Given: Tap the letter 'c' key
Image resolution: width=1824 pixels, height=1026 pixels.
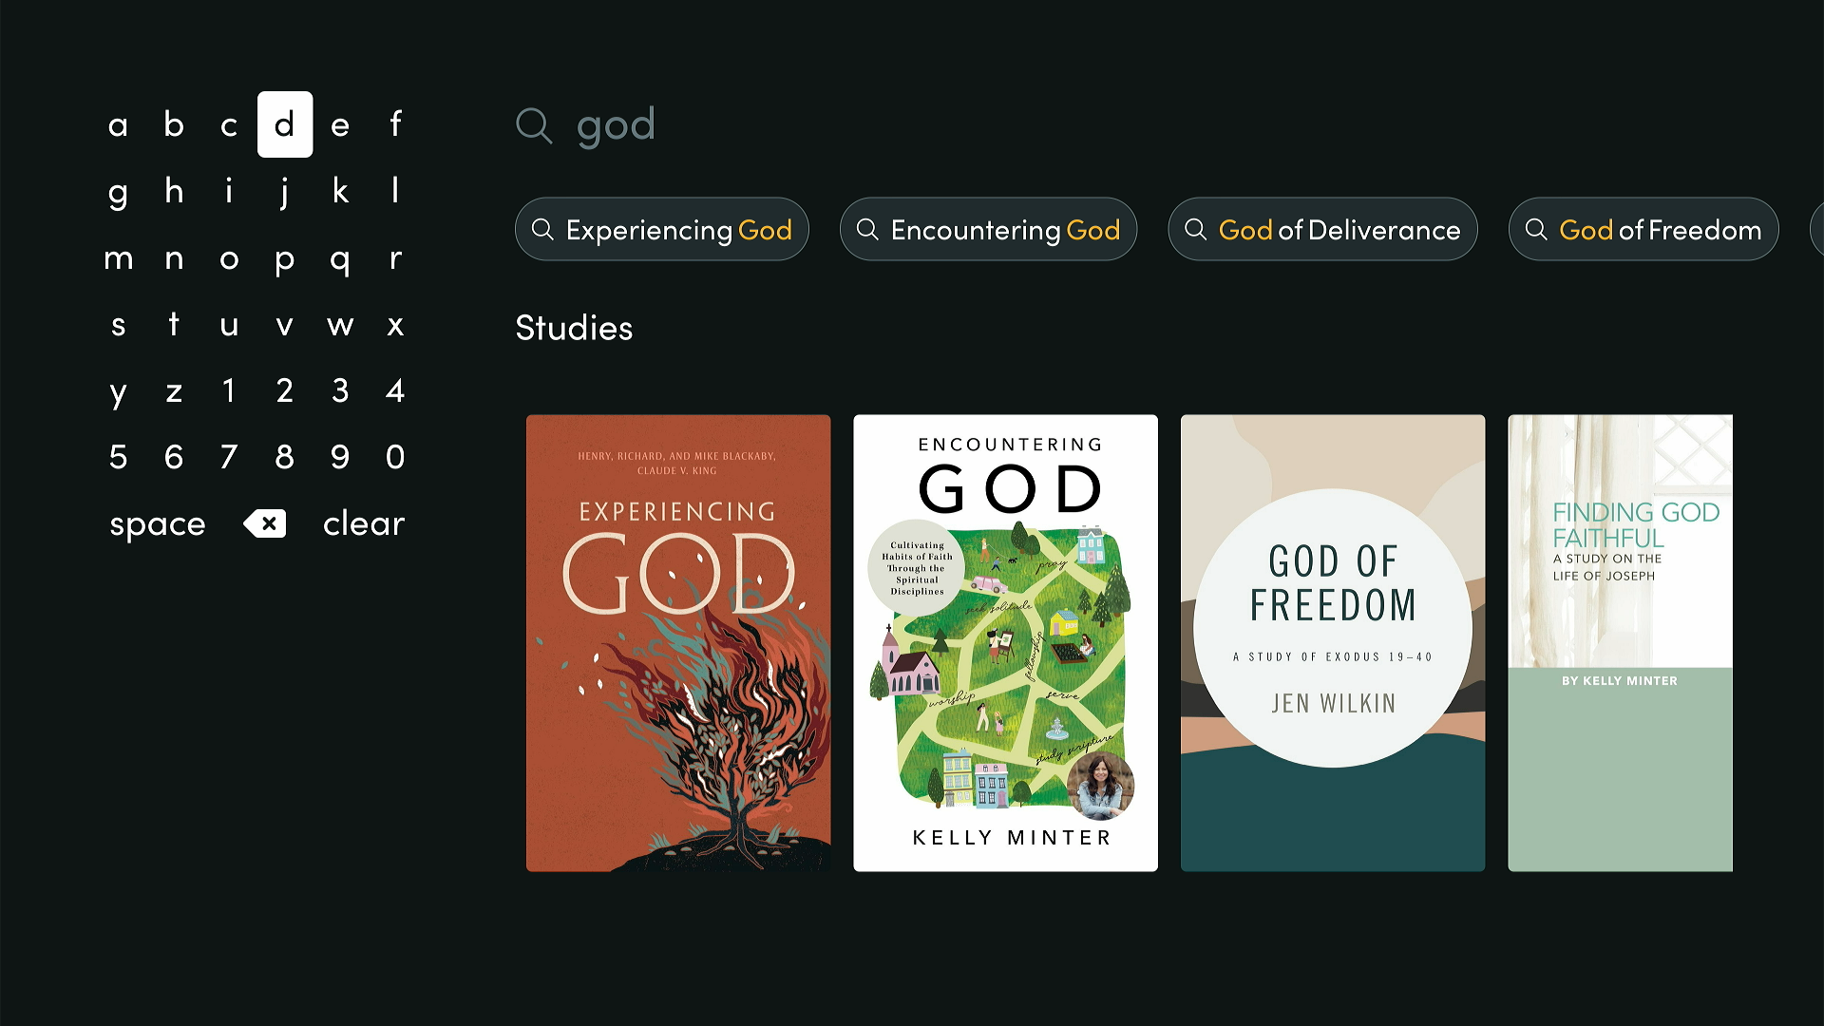Looking at the screenshot, I should 229,124.
